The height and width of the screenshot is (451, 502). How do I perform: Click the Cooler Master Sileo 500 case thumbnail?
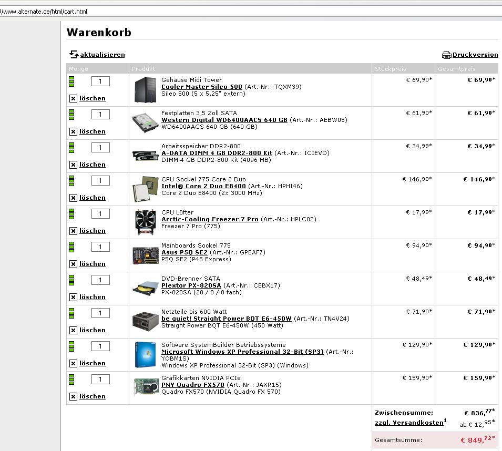click(x=146, y=90)
